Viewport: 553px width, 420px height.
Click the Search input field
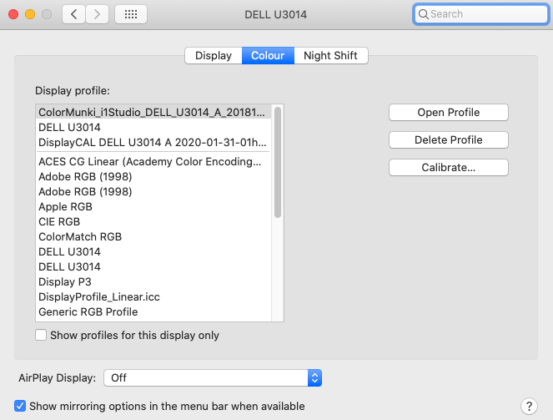480,14
